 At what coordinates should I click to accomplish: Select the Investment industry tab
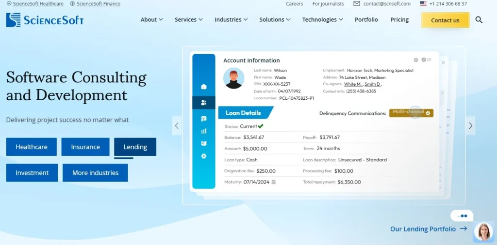pyautogui.click(x=32, y=172)
